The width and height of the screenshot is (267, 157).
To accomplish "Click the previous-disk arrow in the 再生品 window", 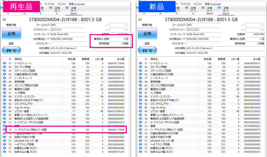I will (x=4, y=19).
